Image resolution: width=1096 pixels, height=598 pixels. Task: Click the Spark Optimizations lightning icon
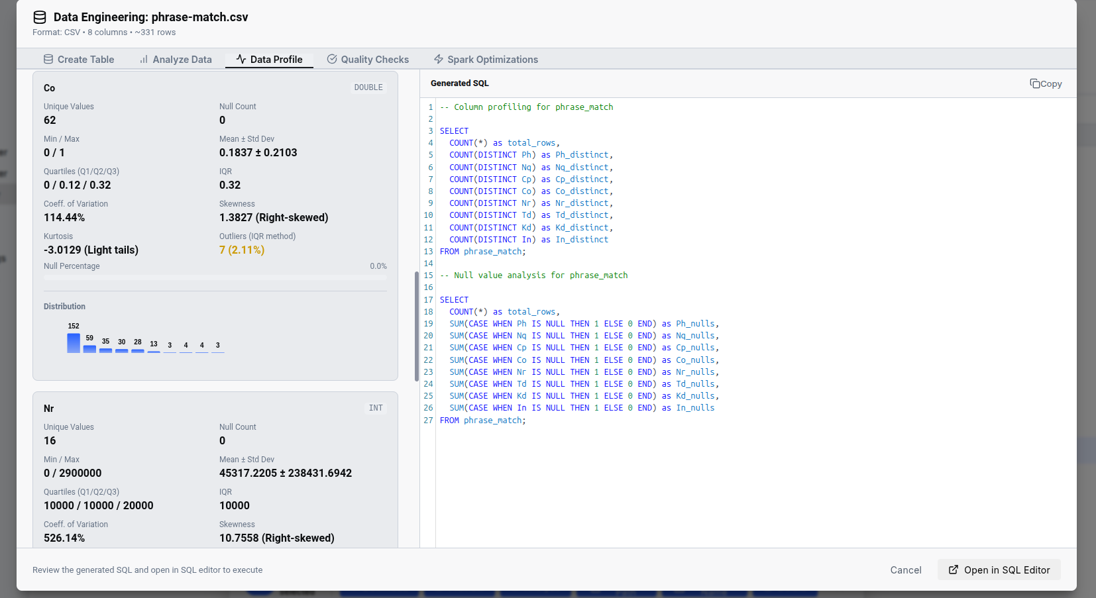click(439, 60)
